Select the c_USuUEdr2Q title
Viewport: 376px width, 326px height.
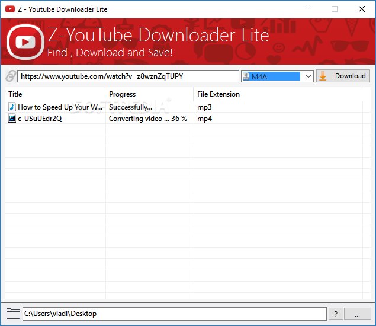[x=40, y=119]
